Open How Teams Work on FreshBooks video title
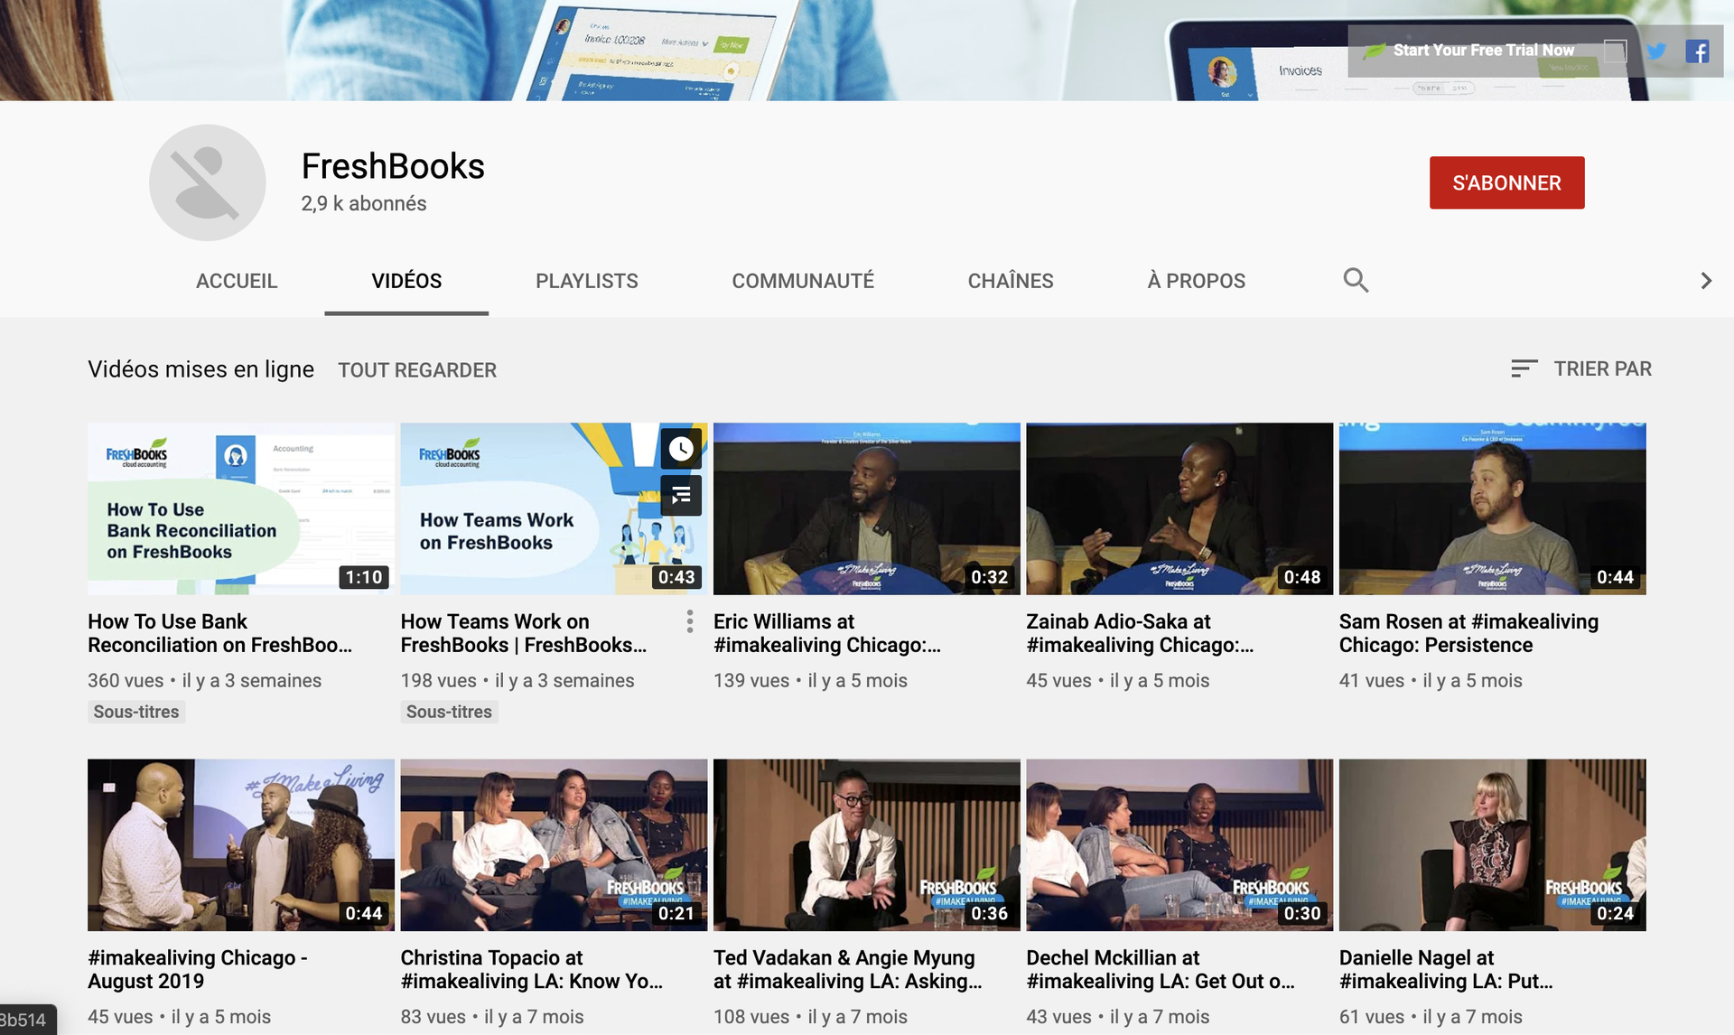 point(524,633)
